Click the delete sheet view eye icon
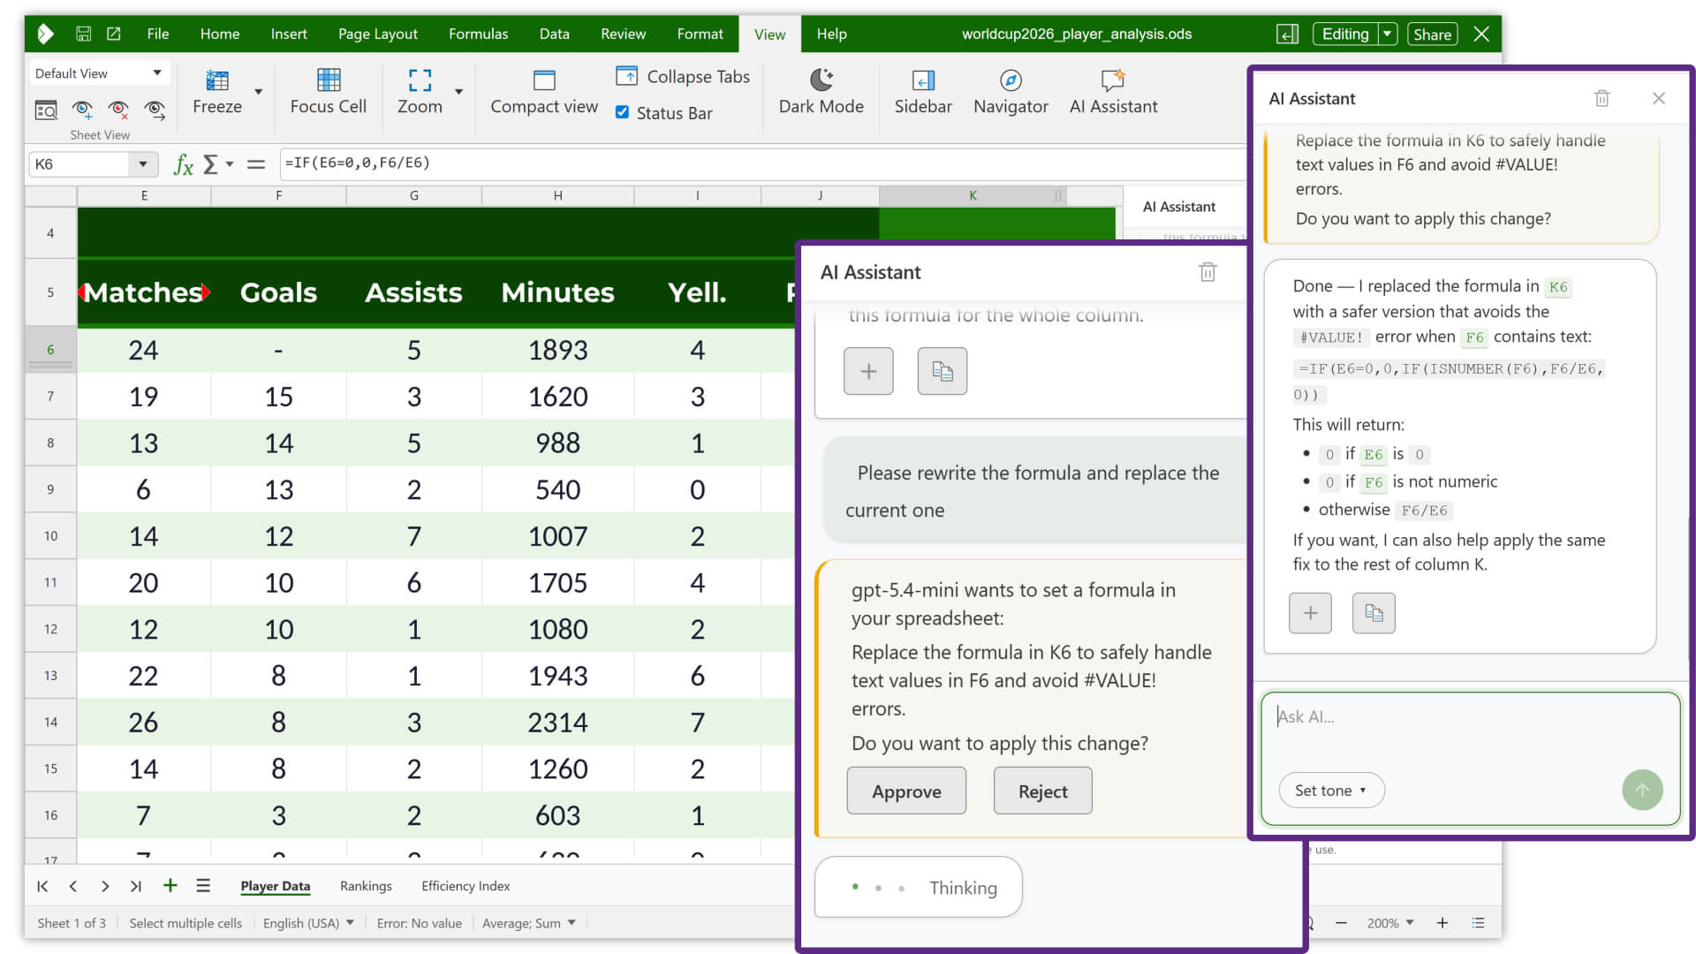Viewport: 1696px width, 954px height. 118,110
